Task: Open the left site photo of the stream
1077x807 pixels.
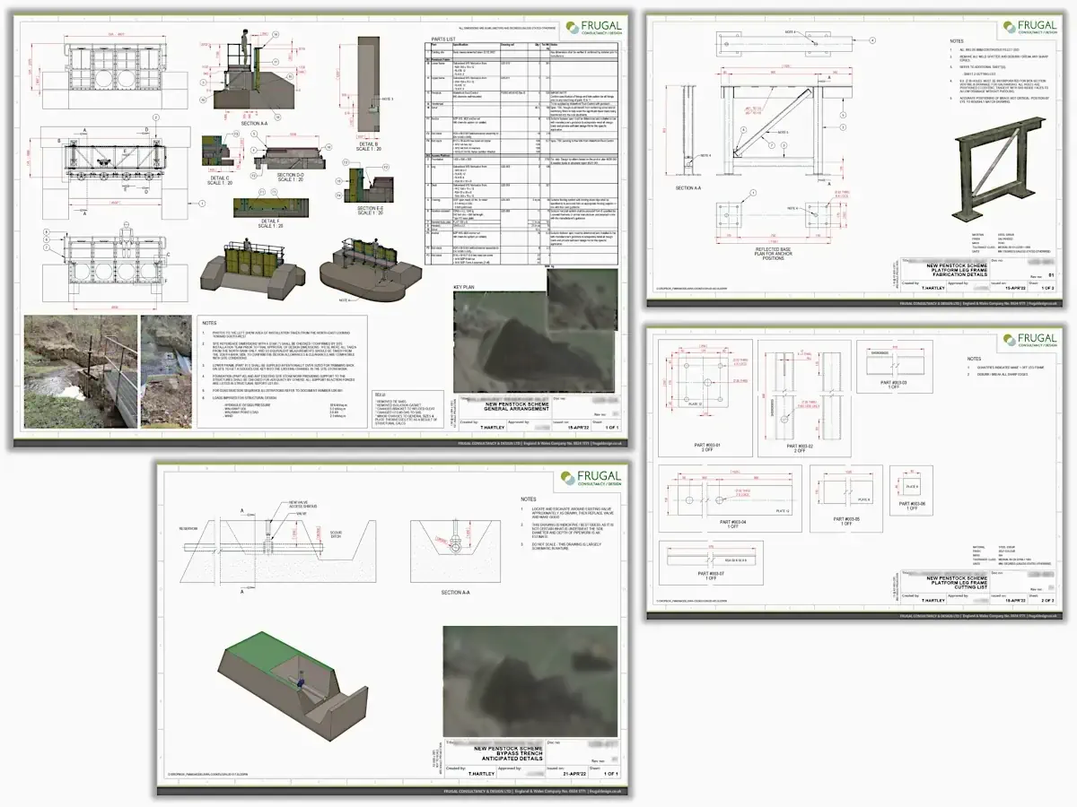Action: click(x=81, y=370)
